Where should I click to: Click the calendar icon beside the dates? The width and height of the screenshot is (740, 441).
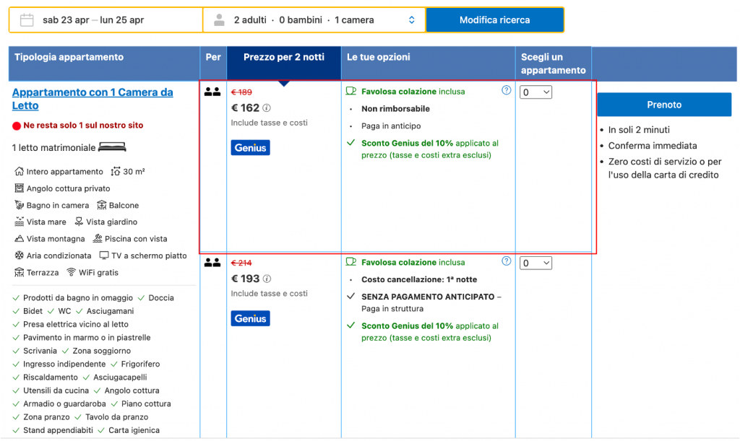tap(27, 20)
